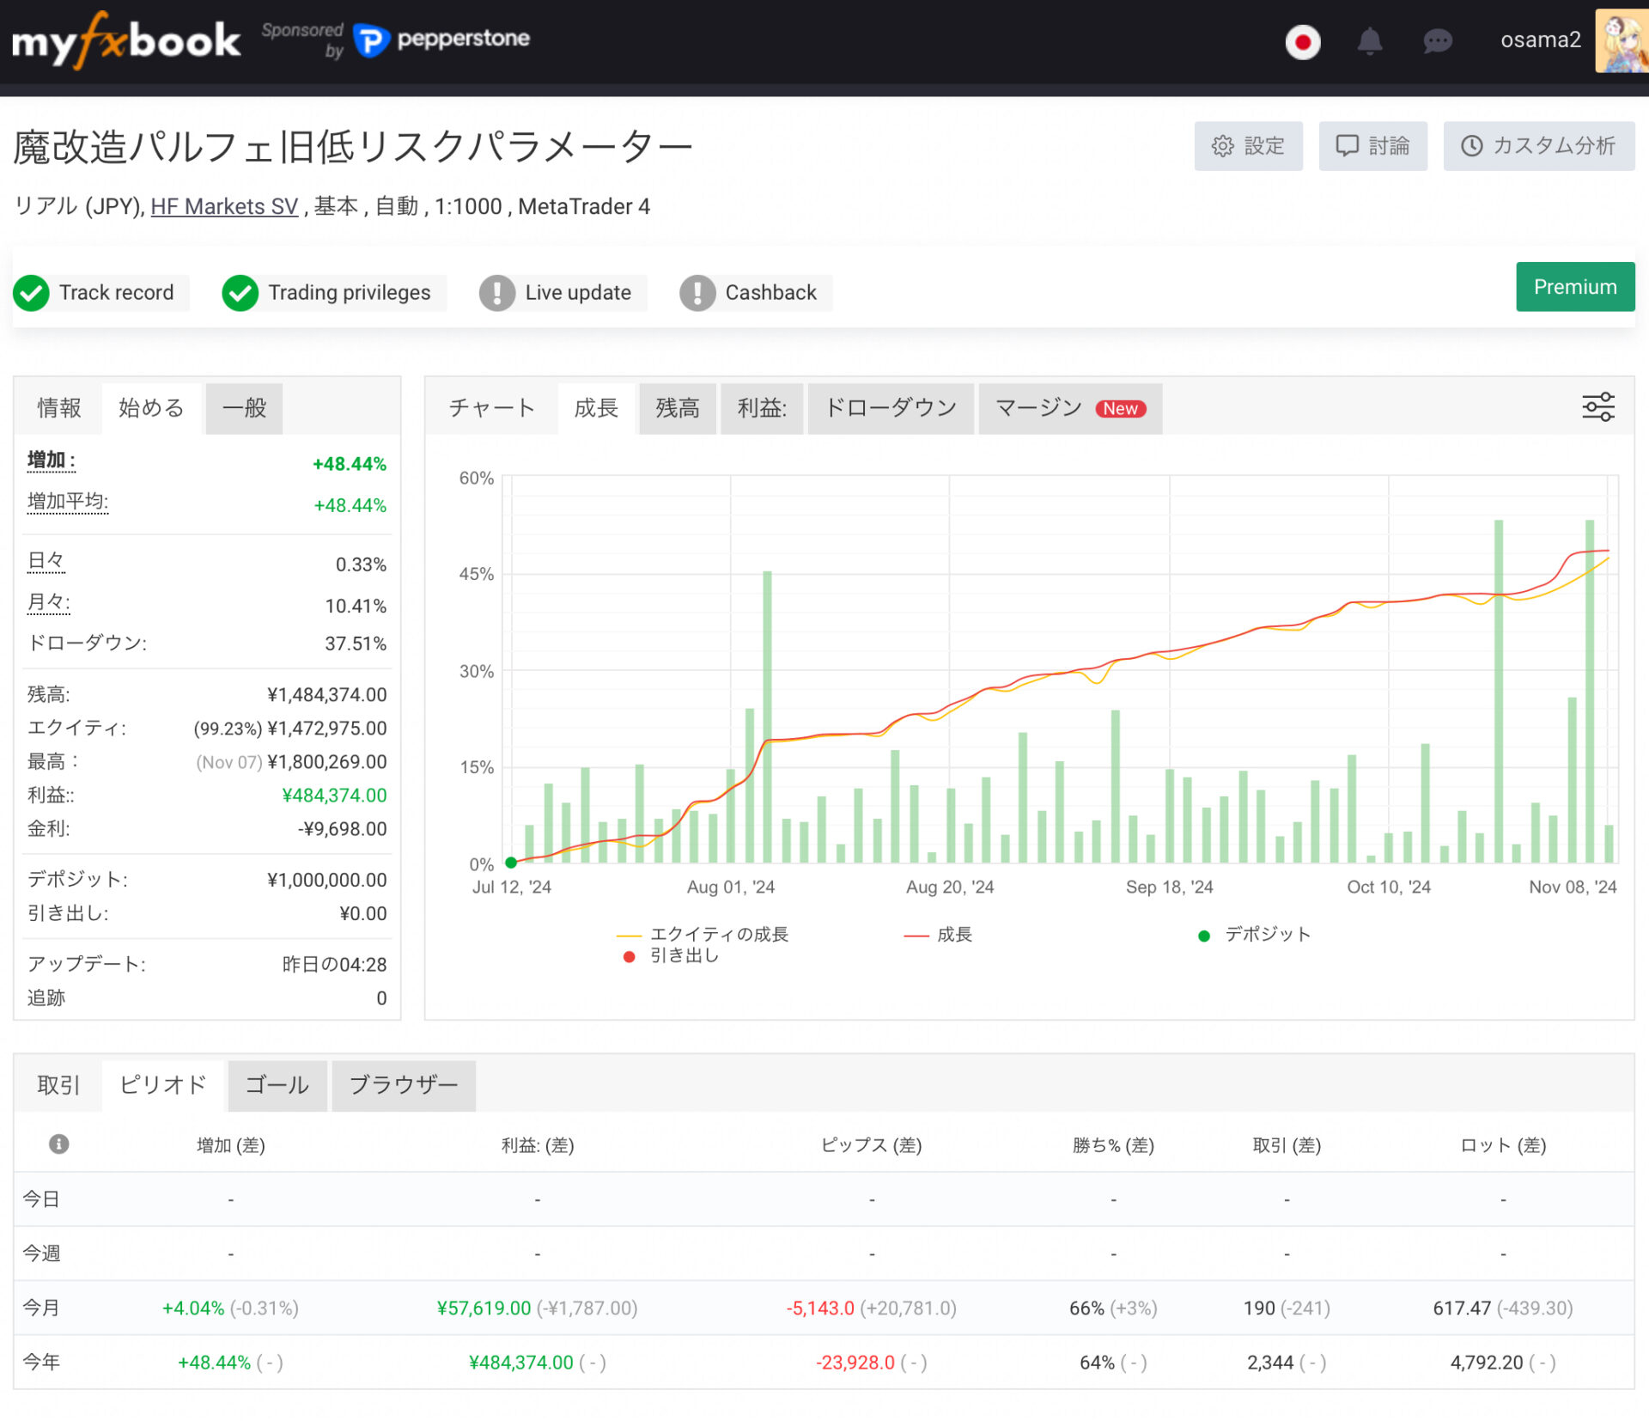1649x1421 pixels.
Task: Click the Track record label
Action: (x=116, y=292)
